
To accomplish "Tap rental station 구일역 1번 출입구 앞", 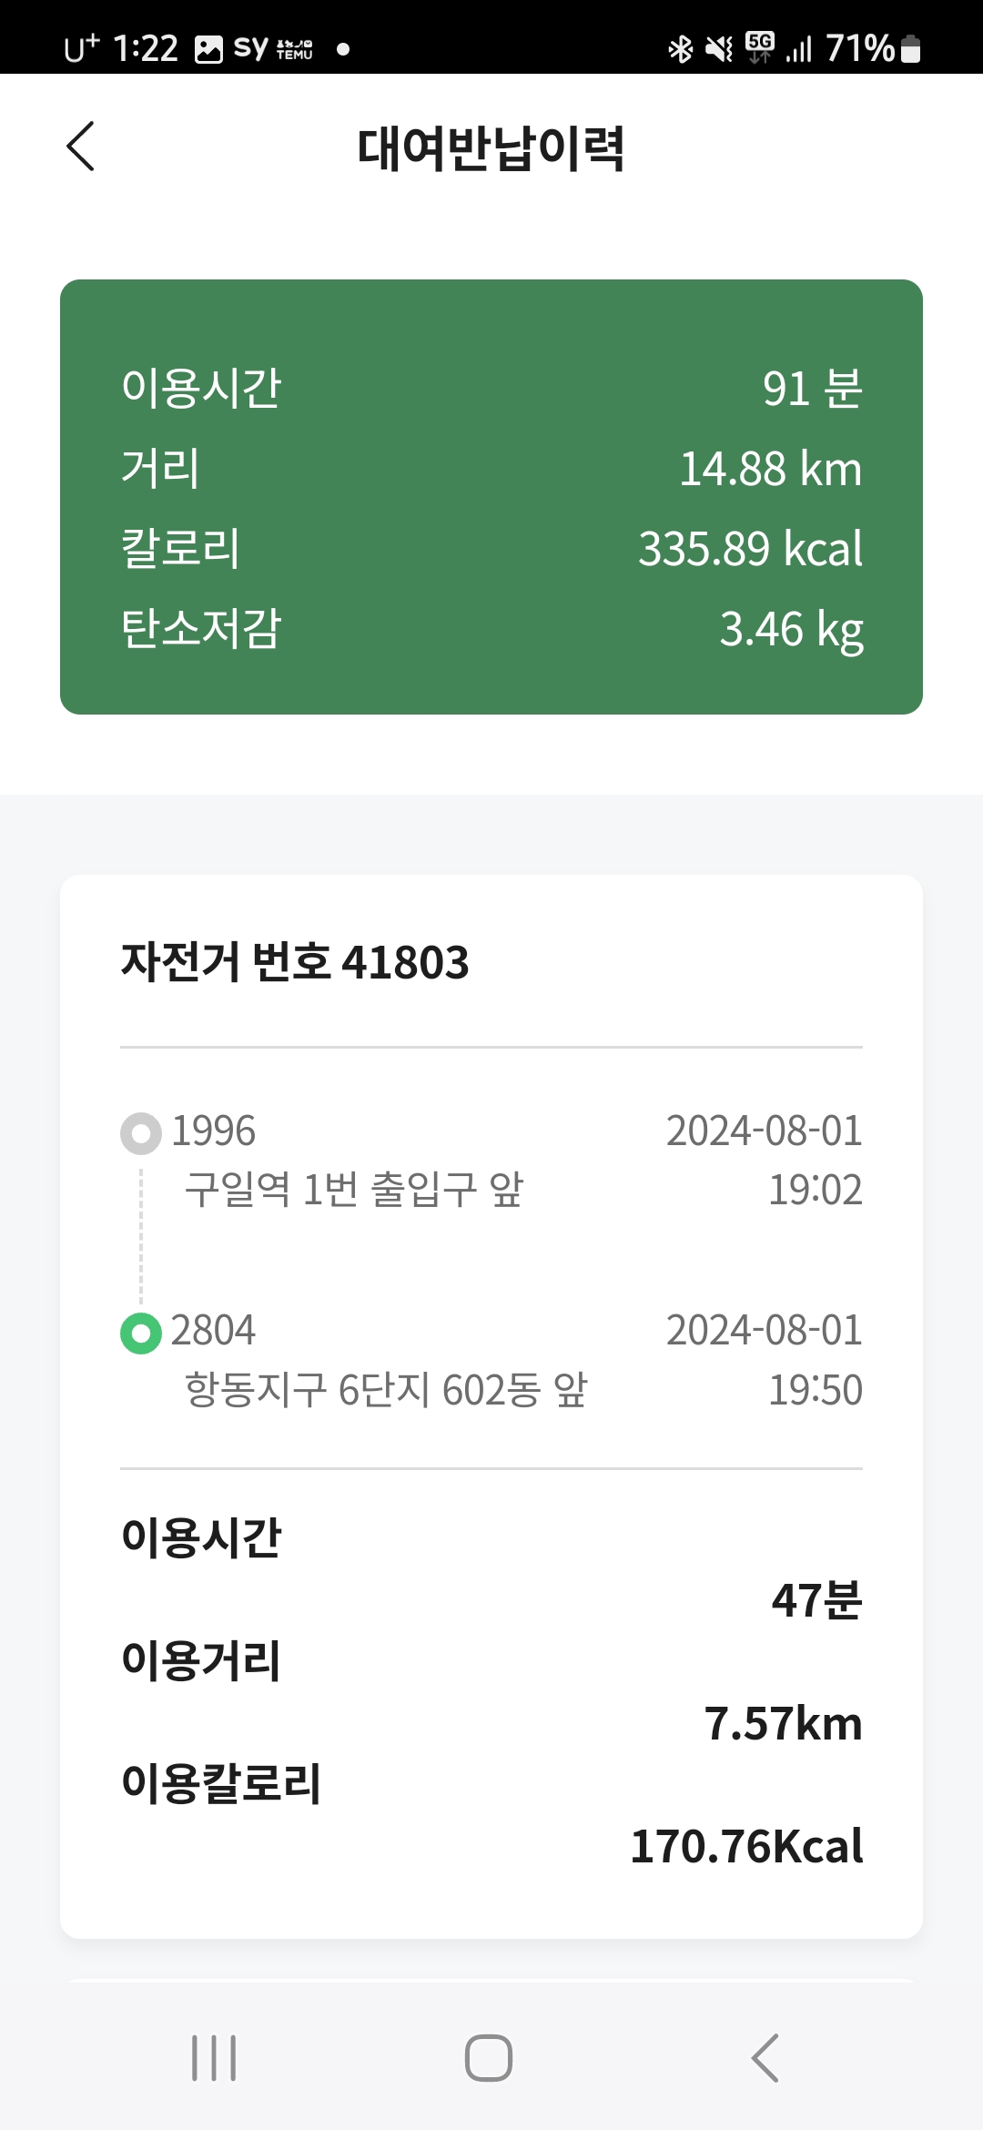I will (354, 1189).
